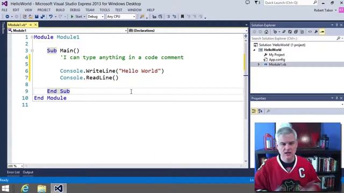This screenshot has height=193, width=344.
Task: Launch Internet Explorer from the taskbar
Action: (x=25, y=188)
